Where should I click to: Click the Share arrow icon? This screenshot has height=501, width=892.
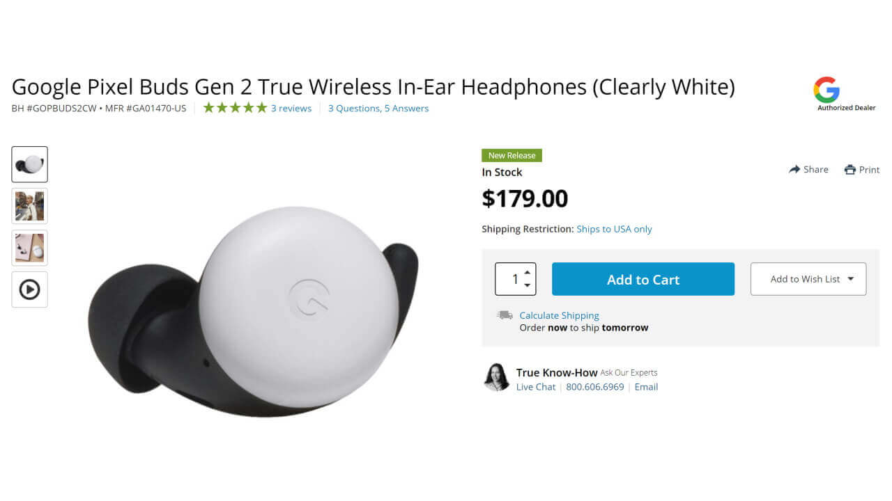(x=794, y=169)
